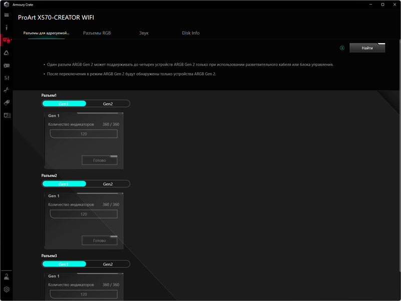Open the Scenario Profiles sliders icon
This screenshot has height=301, width=401.
click(x=7, y=78)
